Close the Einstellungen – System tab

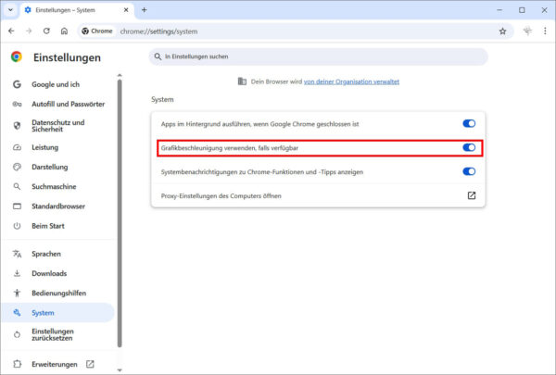pos(126,10)
